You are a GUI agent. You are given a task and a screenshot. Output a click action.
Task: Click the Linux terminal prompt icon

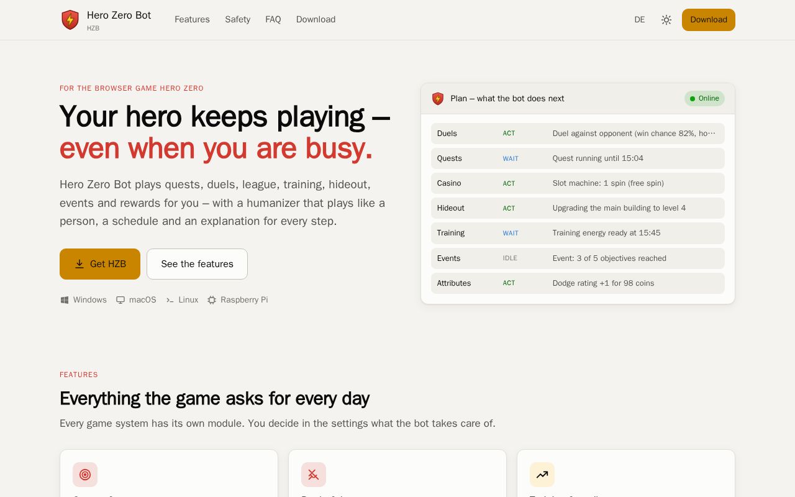(x=170, y=300)
